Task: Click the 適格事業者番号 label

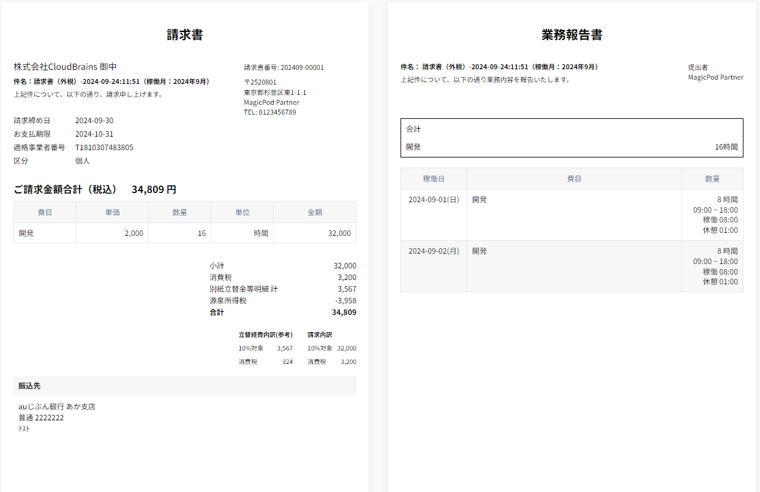Action: click(x=39, y=148)
